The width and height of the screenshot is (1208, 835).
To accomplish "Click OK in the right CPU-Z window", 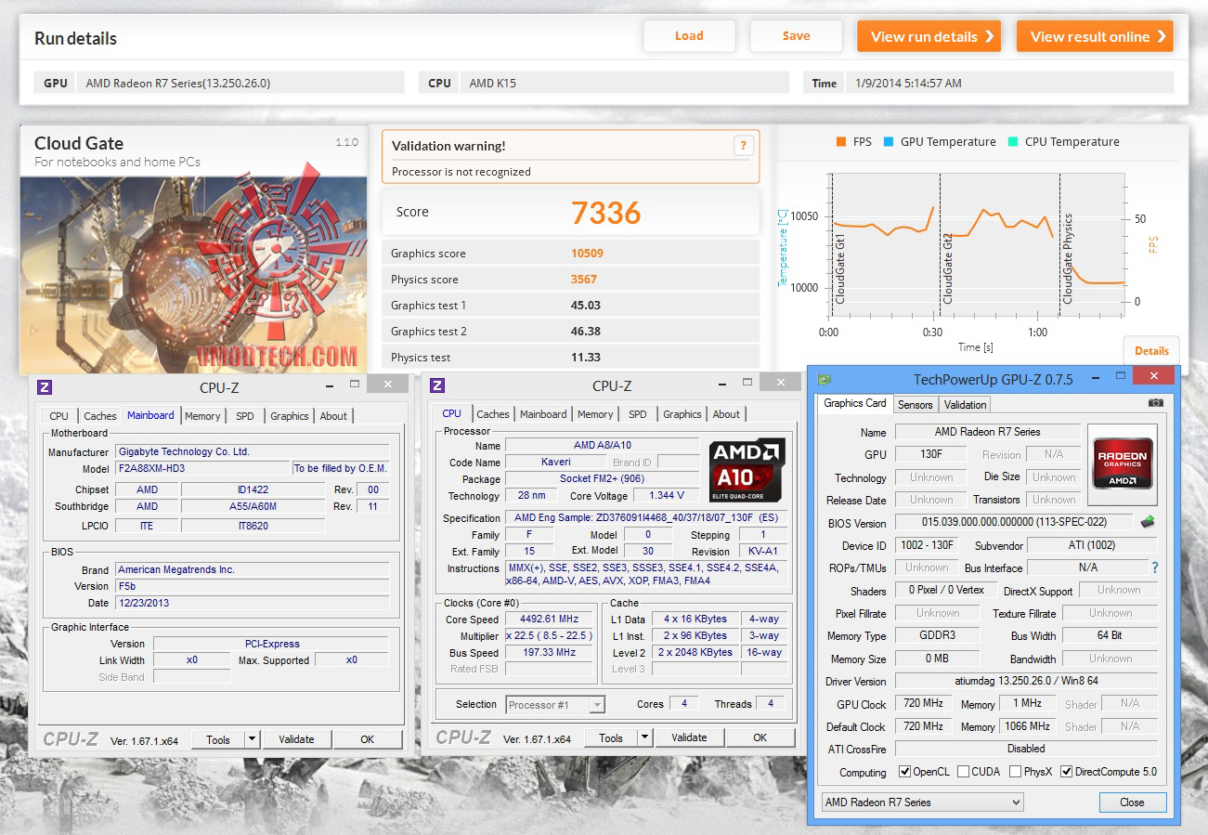I will pos(760,737).
